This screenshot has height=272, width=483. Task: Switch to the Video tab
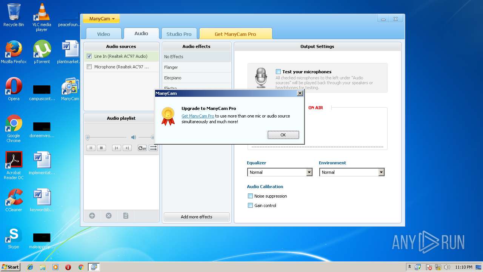(x=103, y=34)
